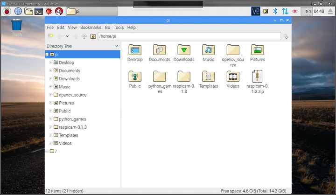Click the 04:48 panel clock

tap(319, 11)
